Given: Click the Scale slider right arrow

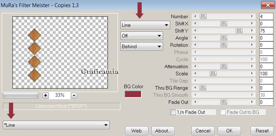Looking at the screenshot, I should click(252, 74).
